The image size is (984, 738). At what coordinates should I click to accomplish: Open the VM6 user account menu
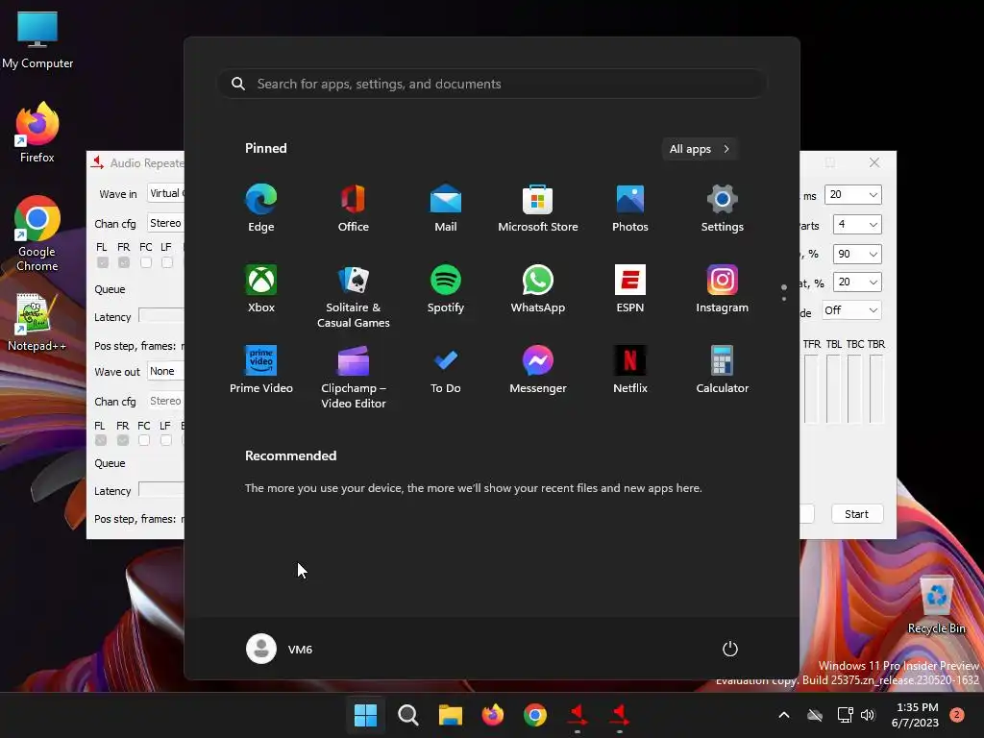pos(280,649)
